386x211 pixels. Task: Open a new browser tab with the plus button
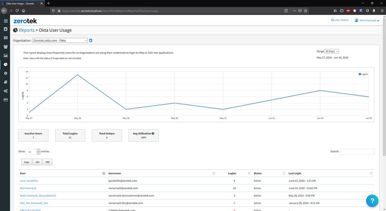(48, 3)
